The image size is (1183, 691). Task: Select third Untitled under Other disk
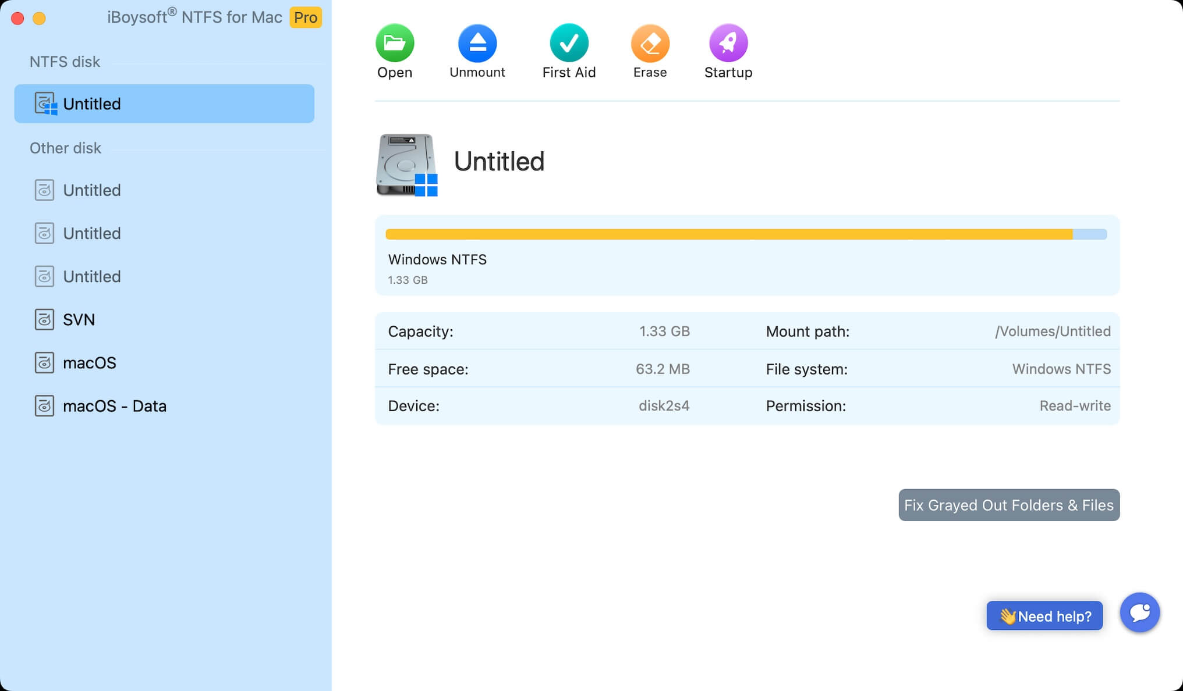pos(92,276)
